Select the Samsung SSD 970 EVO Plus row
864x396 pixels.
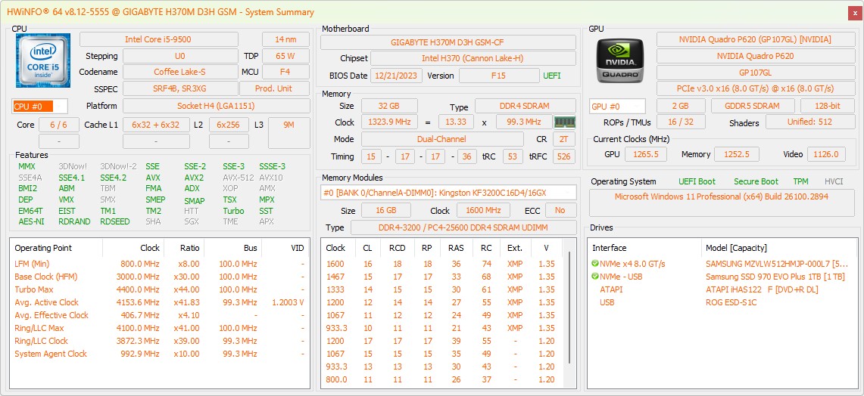point(723,277)
